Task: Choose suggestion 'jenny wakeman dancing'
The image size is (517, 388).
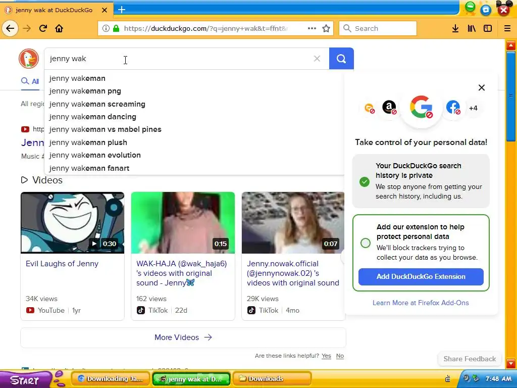Action: click(194, 117)
